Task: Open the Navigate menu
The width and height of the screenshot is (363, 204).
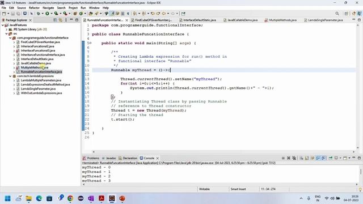Action: coord(48,8)
